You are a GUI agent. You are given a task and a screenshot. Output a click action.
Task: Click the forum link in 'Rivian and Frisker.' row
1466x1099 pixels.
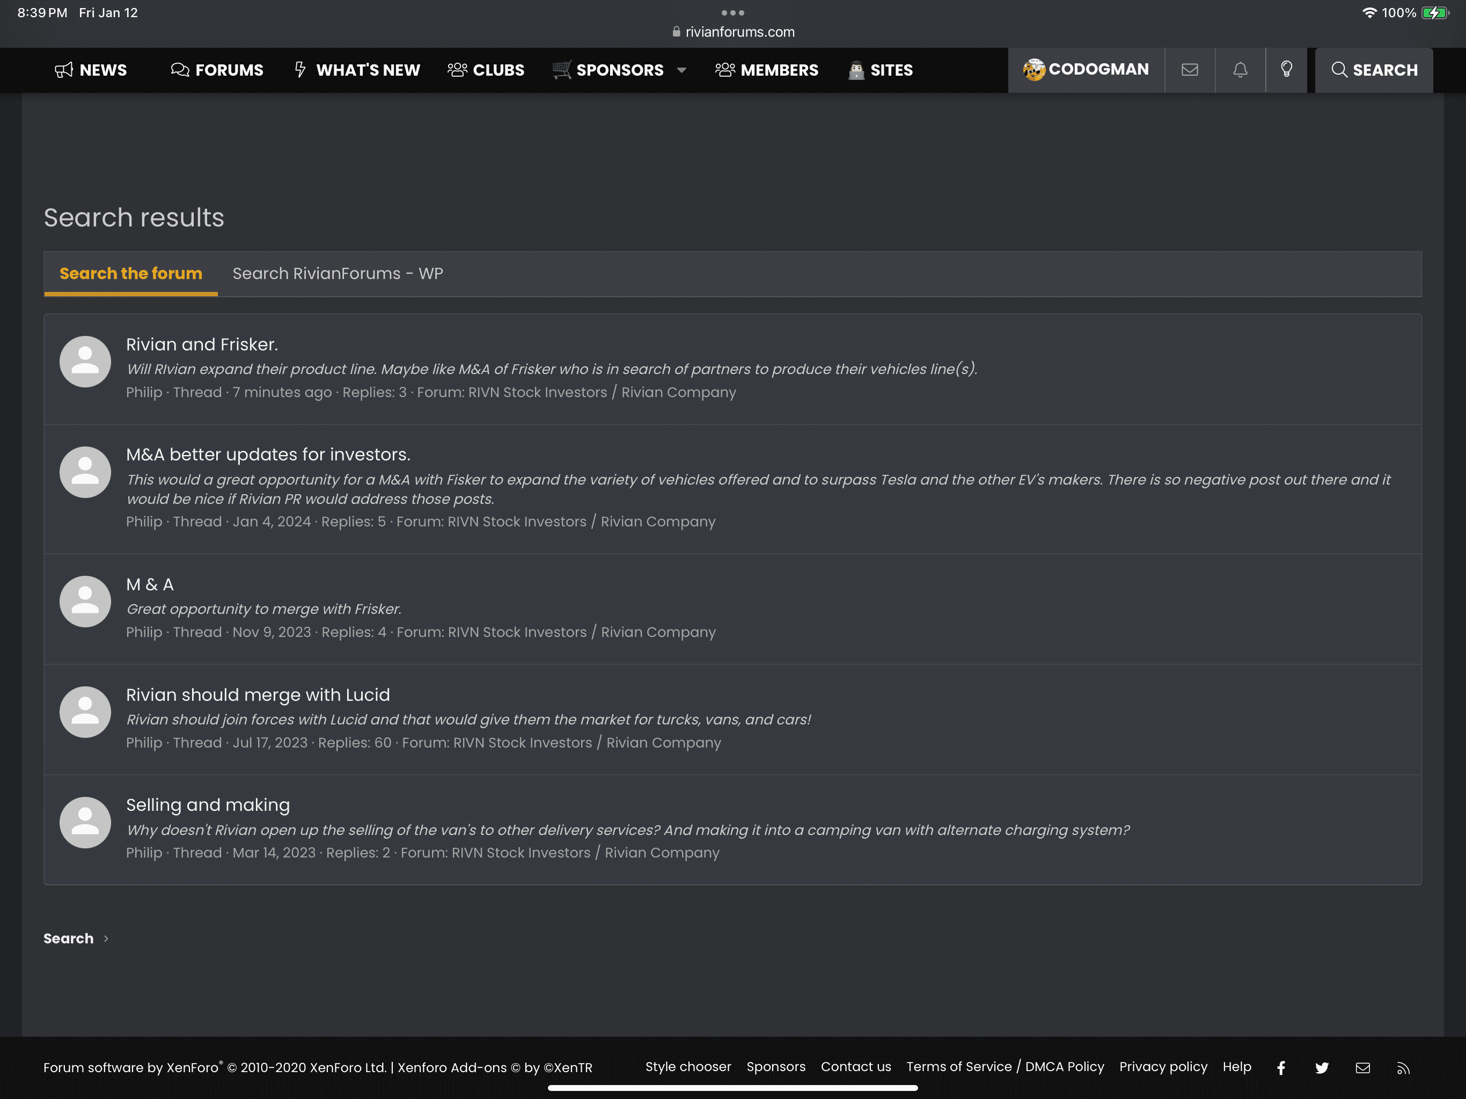pyautogui.click(x=602, y=392)
